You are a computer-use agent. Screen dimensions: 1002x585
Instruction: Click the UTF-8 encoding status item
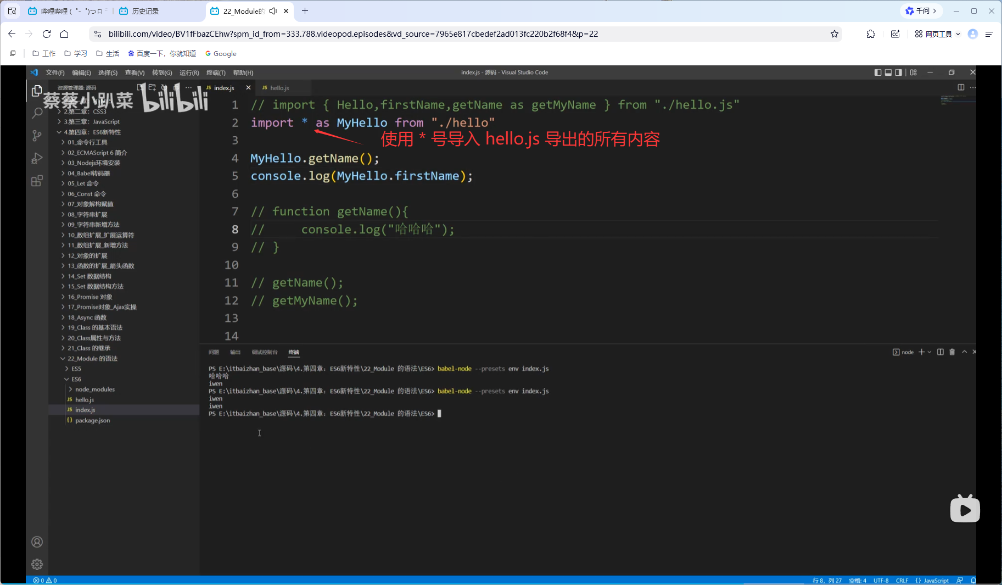tap(881, 581)
